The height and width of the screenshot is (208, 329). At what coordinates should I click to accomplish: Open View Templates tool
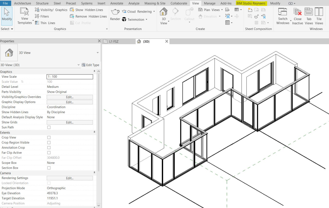pos(25,16)
